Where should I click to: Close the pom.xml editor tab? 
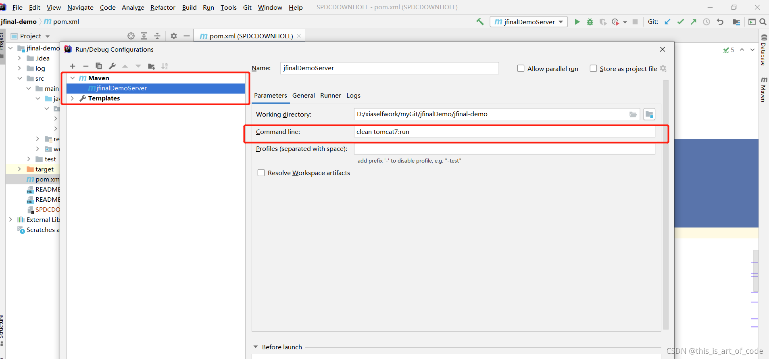click(299, 36)
